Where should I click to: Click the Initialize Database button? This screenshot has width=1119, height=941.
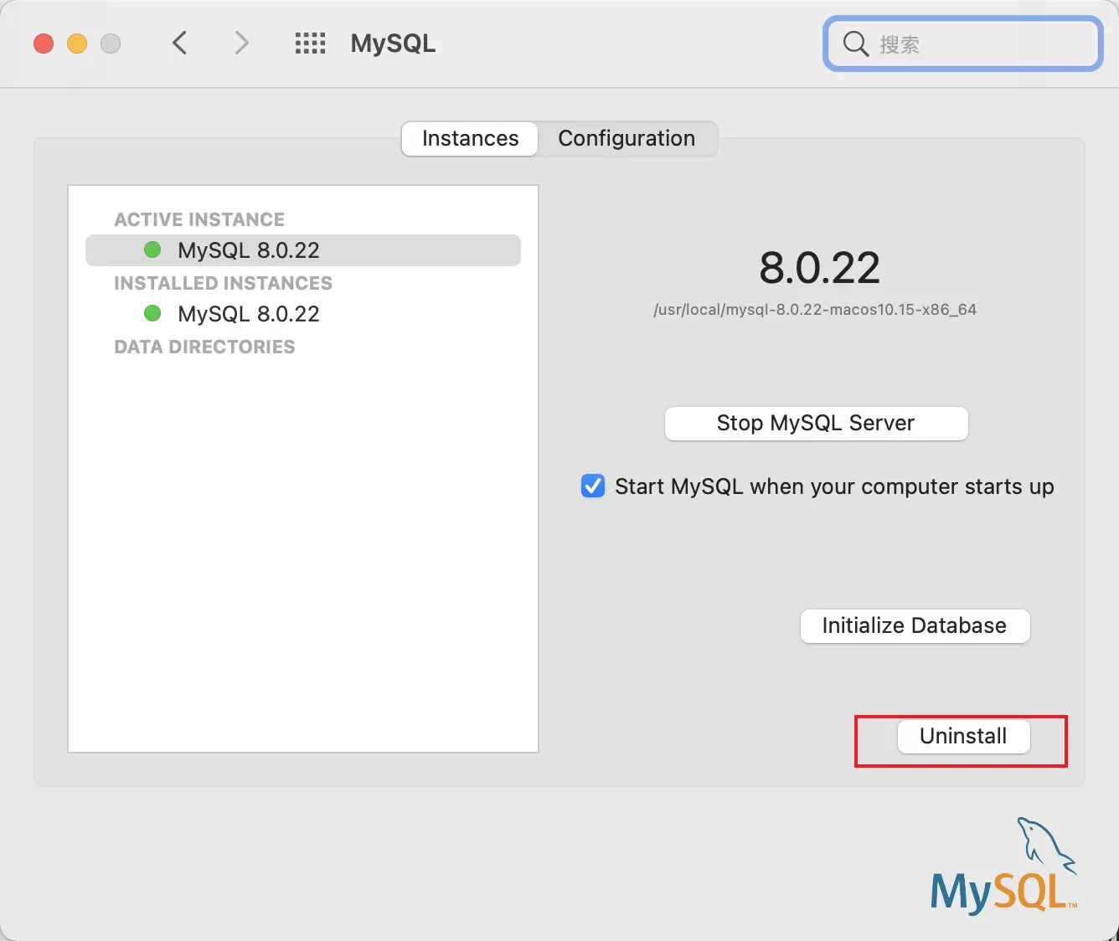pyautogui.click(x=915, y=626)
